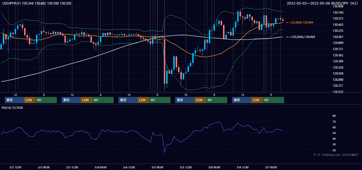
Task: Click price axis label 129.058
Action: point(338,74)
